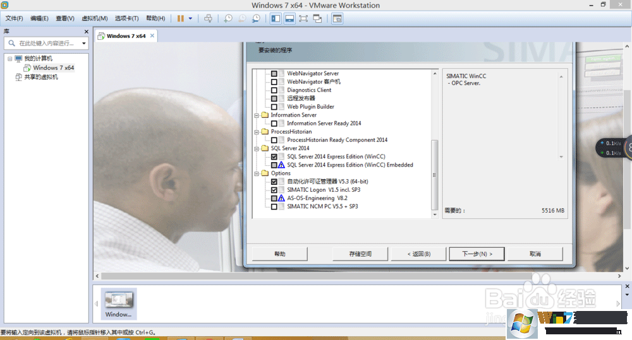
Task: Click the console view icon
Action: click(x=337, y=18)
